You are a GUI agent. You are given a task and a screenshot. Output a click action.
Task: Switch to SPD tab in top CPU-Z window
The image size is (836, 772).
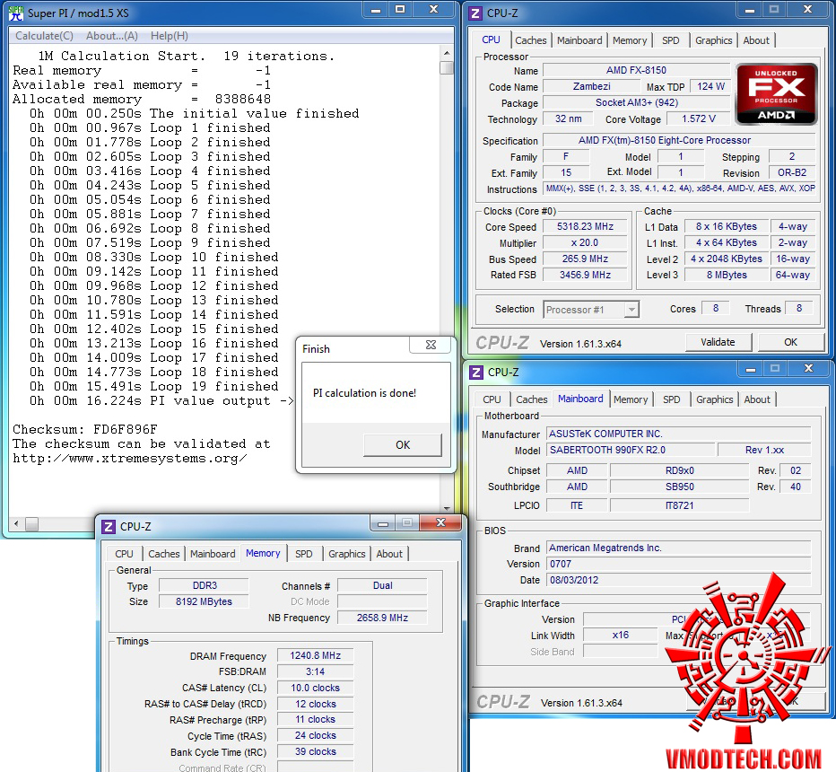click(x=671, y=40)
